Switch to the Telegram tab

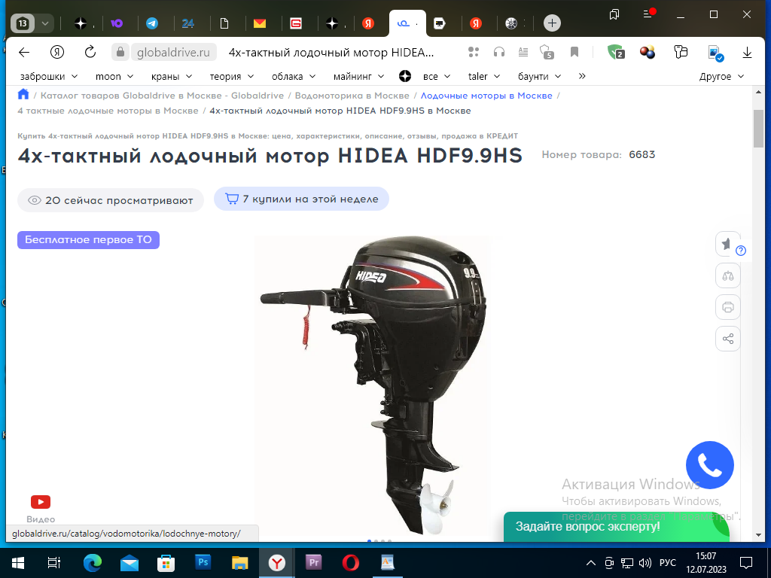click(x=152, y=23)
